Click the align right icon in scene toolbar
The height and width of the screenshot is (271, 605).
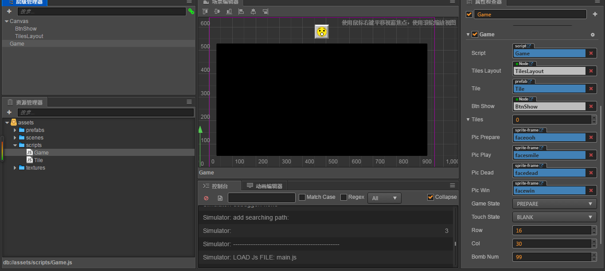tap(265, 12)
